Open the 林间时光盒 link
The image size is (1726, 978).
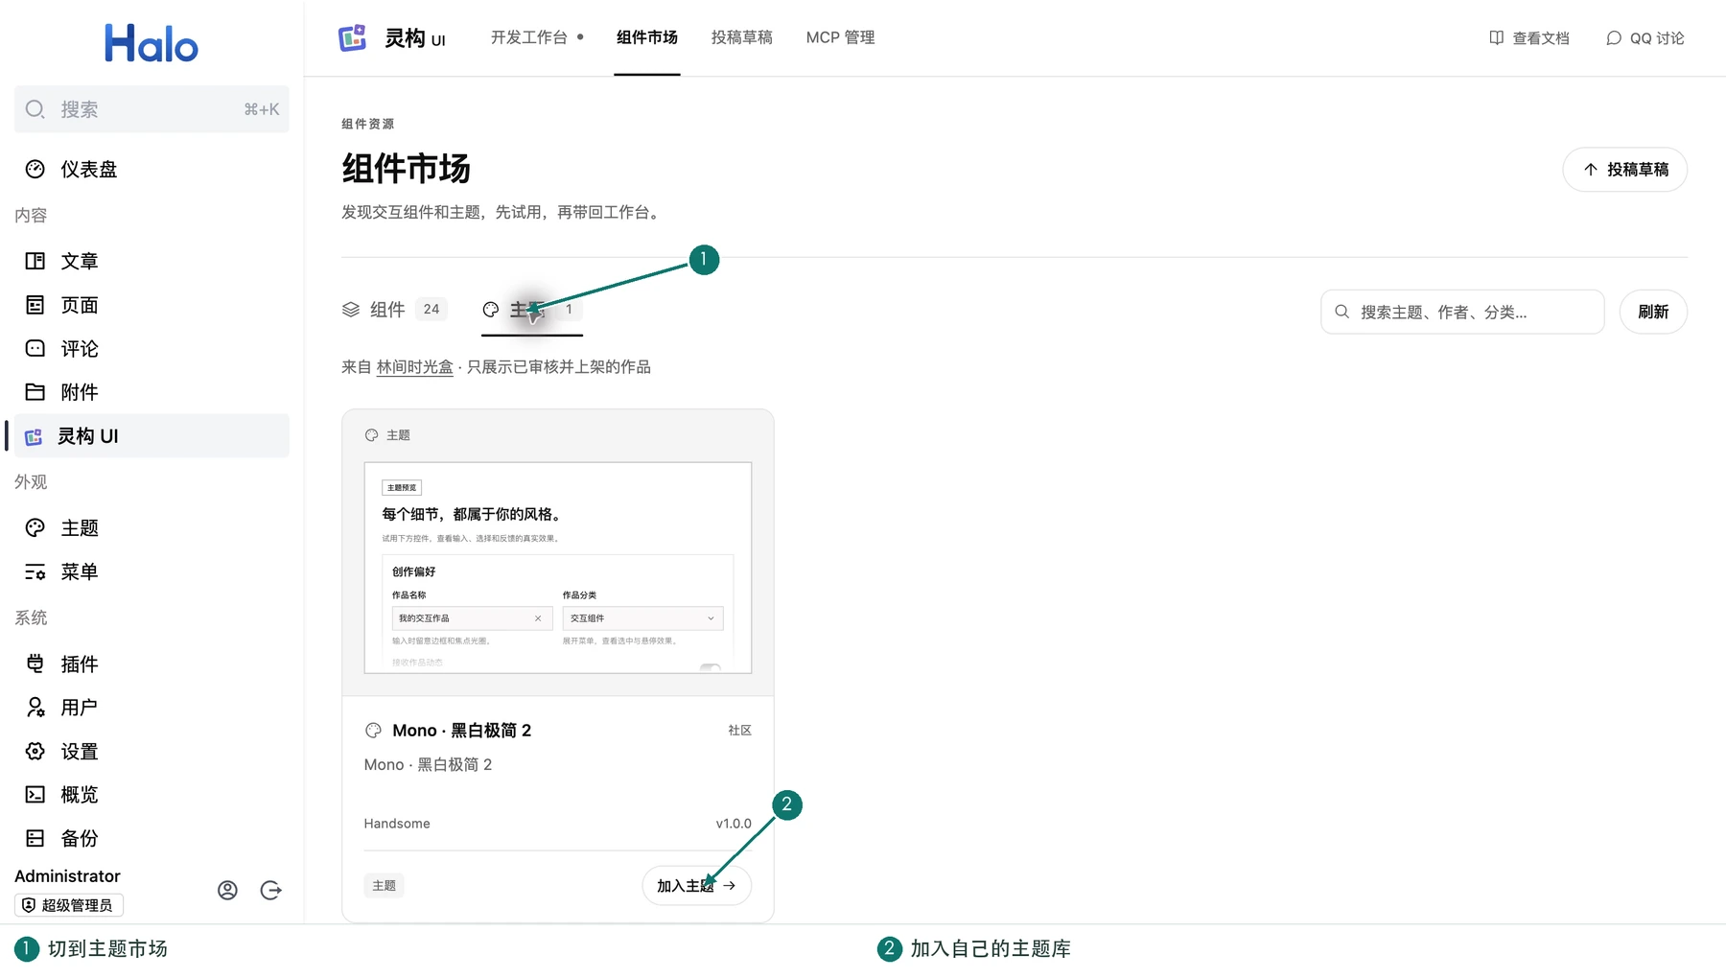click(x=415, y=367)
